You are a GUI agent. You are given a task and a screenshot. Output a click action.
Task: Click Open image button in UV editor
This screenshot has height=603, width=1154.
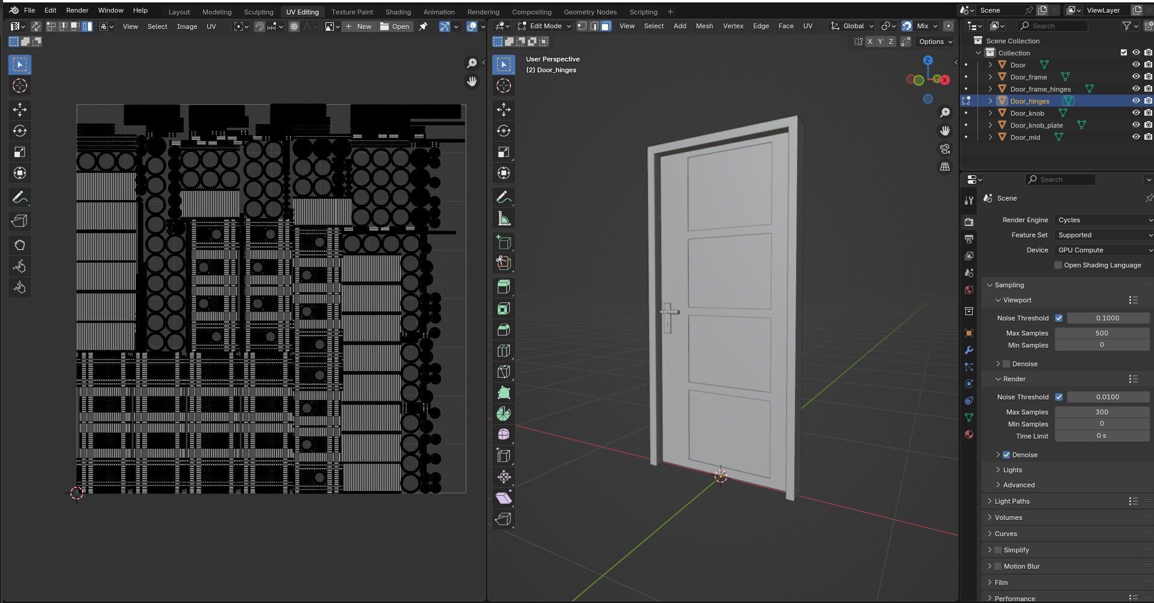395,27
